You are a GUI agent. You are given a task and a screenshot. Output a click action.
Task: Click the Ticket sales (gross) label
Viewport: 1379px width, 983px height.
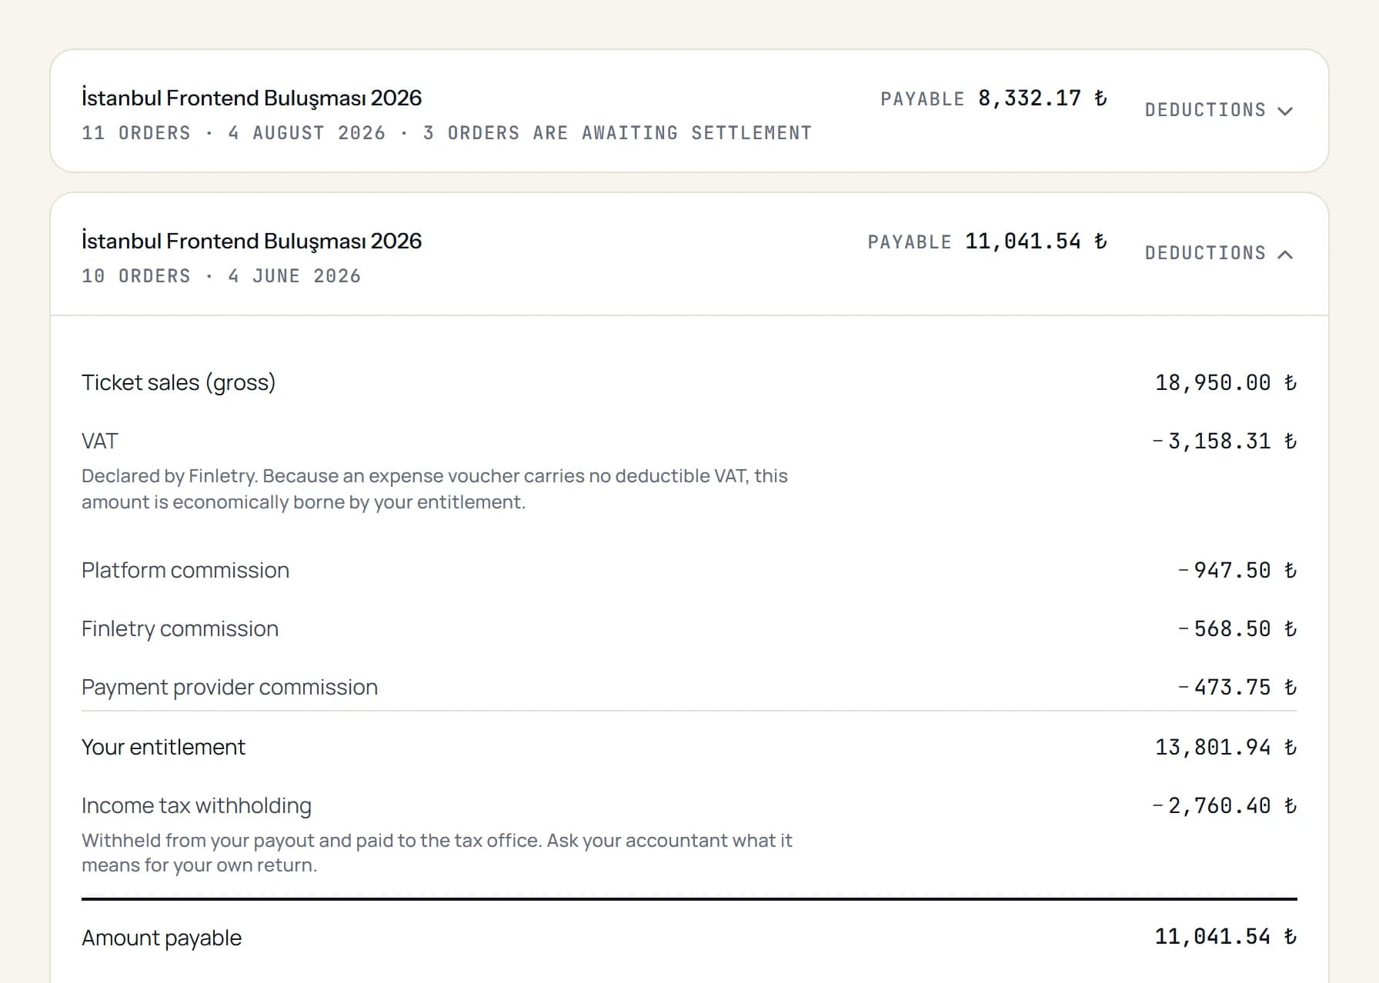tap(179, 382)
